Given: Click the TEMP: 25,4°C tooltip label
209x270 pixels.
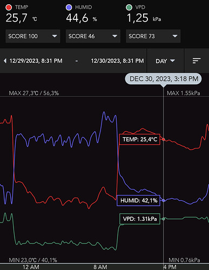Looking at the screenshot, I should 140,139.
